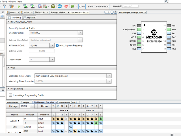The image size is (181, 136).
Task: Switch to the Interrupt Module tab
Action: coord(60,12)
